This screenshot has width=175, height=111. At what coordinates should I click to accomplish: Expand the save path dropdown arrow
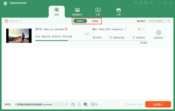(x=66, y=104)
